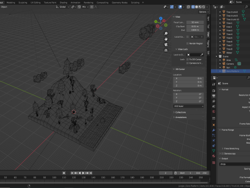Jump to last frame in timeline
Image resolution: width=250 pixels, height=188 pixels.
pos(91,173)
